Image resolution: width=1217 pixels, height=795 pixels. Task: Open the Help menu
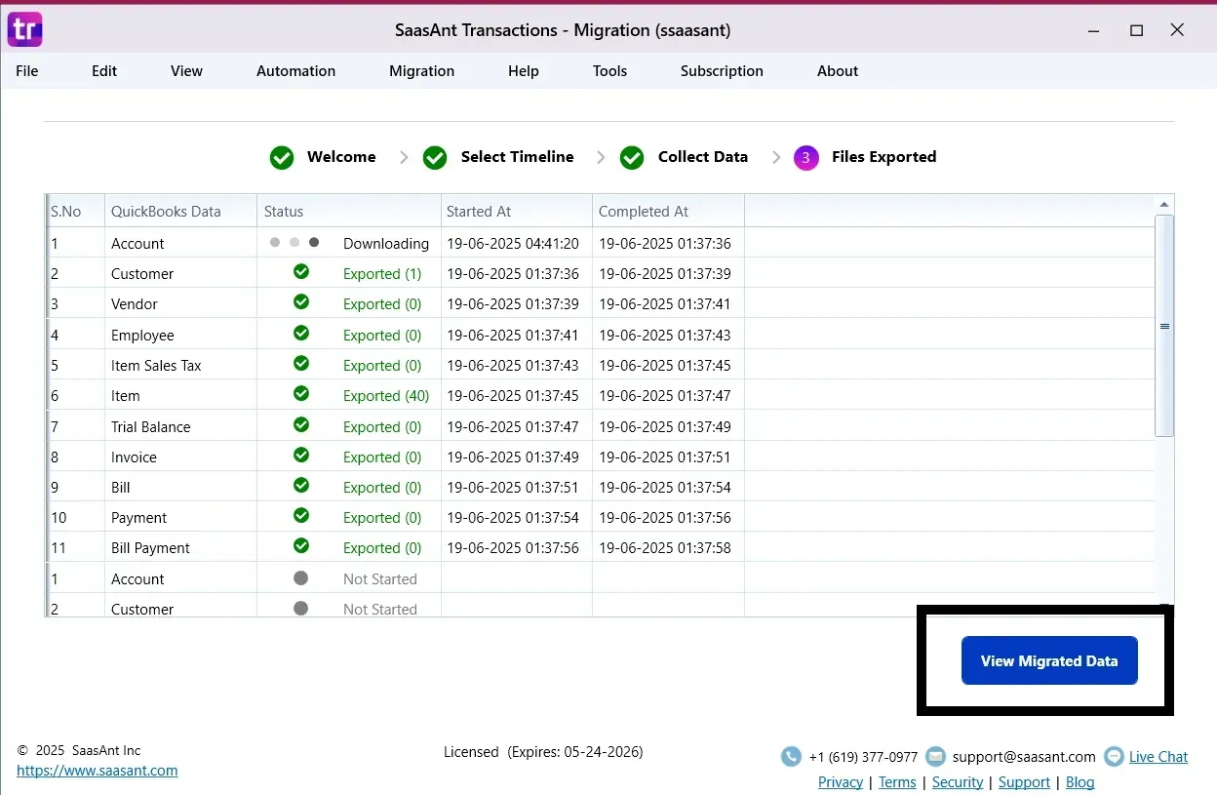524,71
